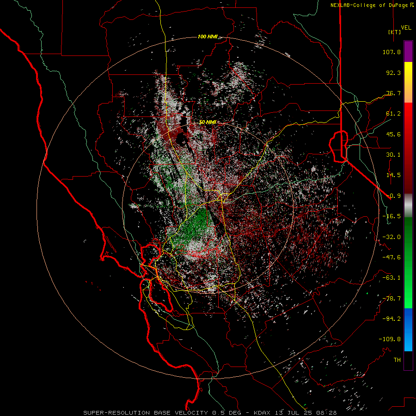Click the 100 NMI range ring label
Image resolution: width=416 pixels, height=416 pixels.
coord(208,37)
